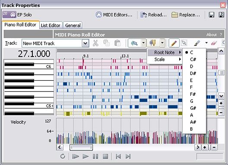Open the Scale submenu

(x=165, y=59)
